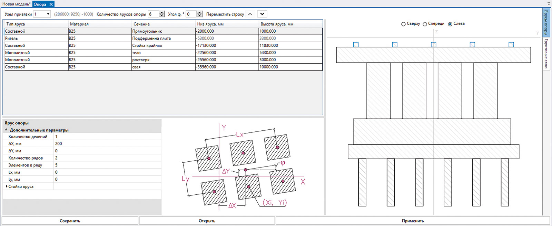Move the selected row down with the arrow
Viewport: 552px width, 226px height.
(x=262, y=14)
